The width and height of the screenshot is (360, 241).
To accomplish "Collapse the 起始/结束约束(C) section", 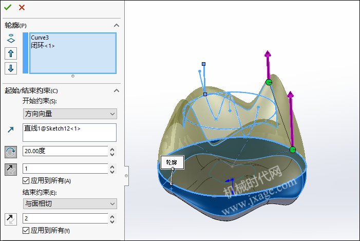I will tap(117, 90).
